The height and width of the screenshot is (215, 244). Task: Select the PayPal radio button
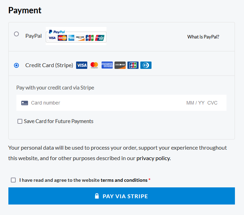click(16, 34)
